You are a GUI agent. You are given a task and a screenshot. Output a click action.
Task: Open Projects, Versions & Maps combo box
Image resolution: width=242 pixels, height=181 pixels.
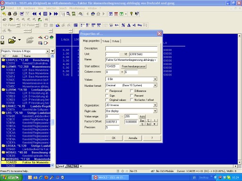tap(25, 51)
